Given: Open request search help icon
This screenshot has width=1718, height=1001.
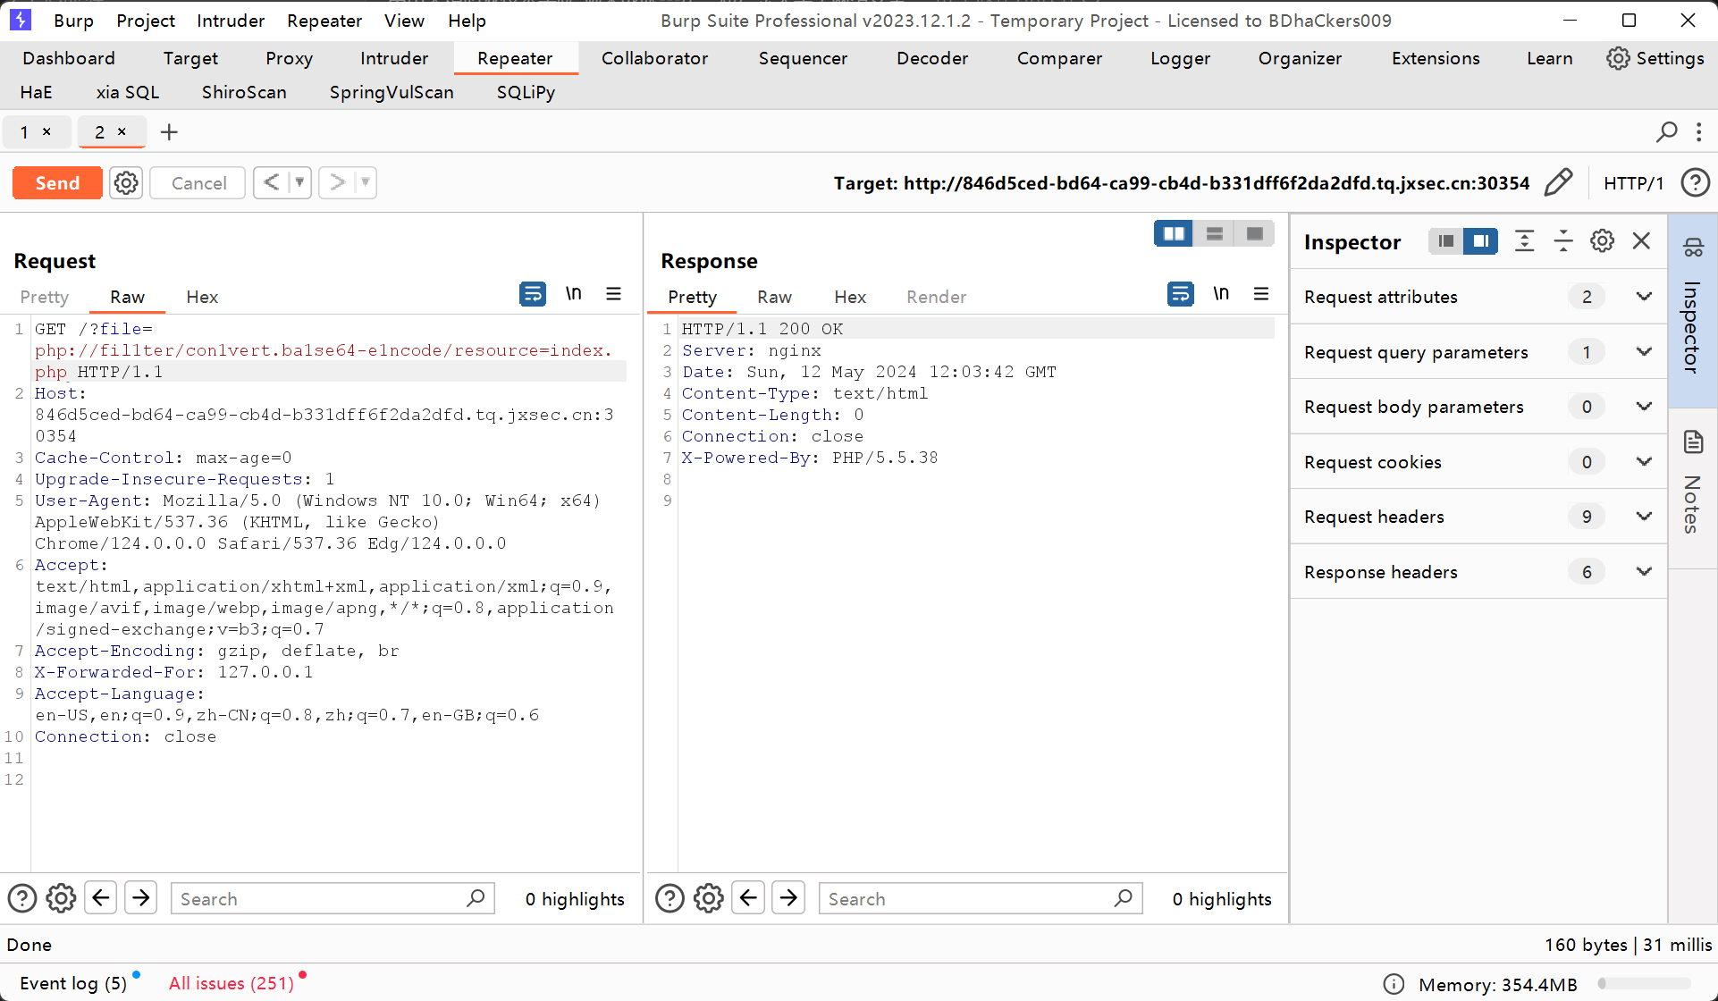Looking at the screenshot, I should [x=22, y=898].
